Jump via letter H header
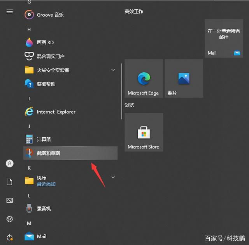Viewport: 249px width, 245px height. (29, 29)
